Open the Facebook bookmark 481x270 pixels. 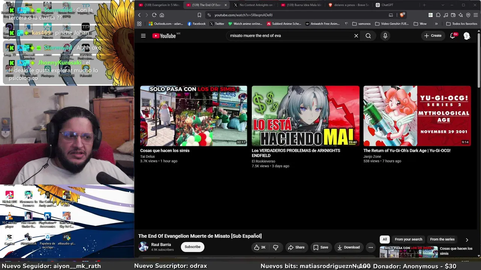pyautogui.click(x=196, y=24)
